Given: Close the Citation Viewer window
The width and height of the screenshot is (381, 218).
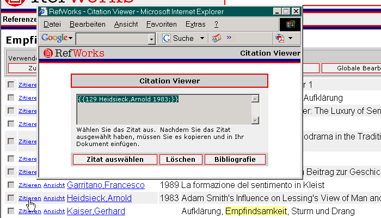Looking at the screenshot, I should pos(296,11).
